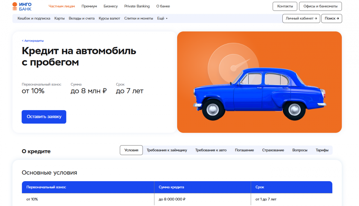The width and height of the screenshot is (359, 206).
Task: Select the "Условия" tab
Action: click(x=131, y=150)
